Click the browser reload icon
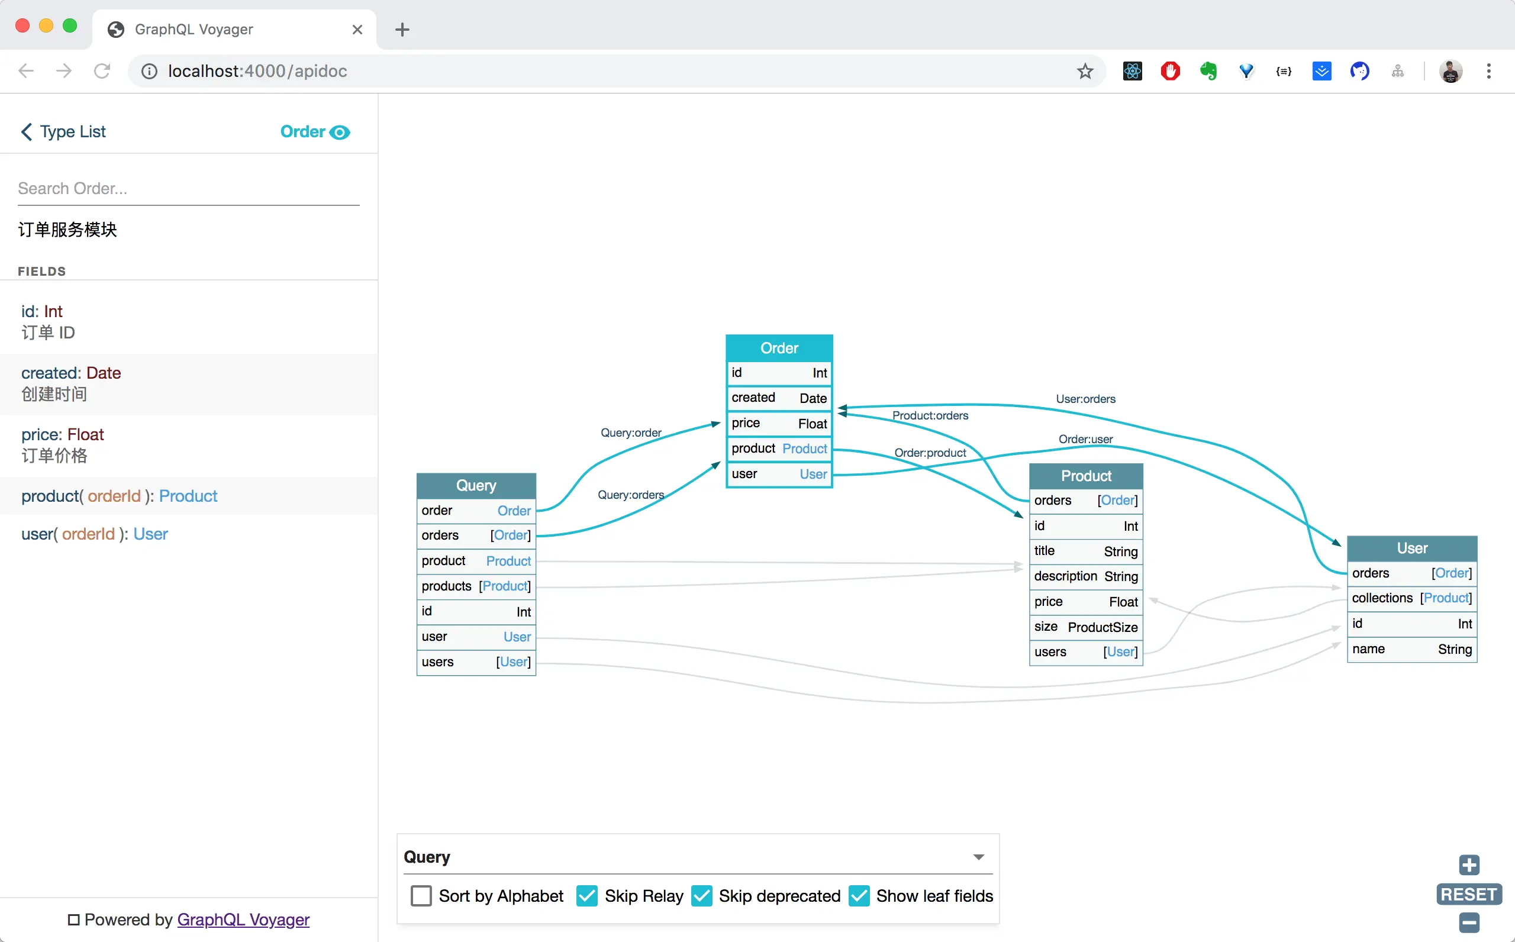Viewport: 1515px width, 942px height. 102,71
